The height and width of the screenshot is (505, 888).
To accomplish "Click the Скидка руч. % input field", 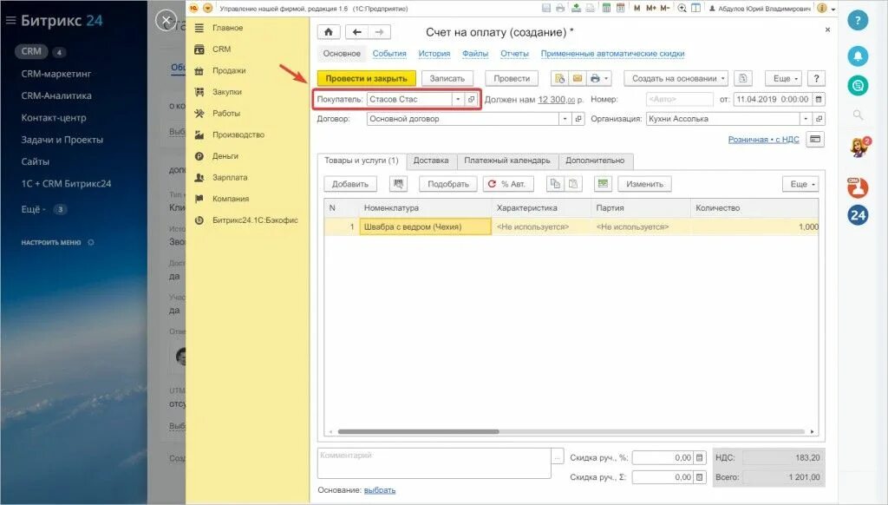I will 663,457.
